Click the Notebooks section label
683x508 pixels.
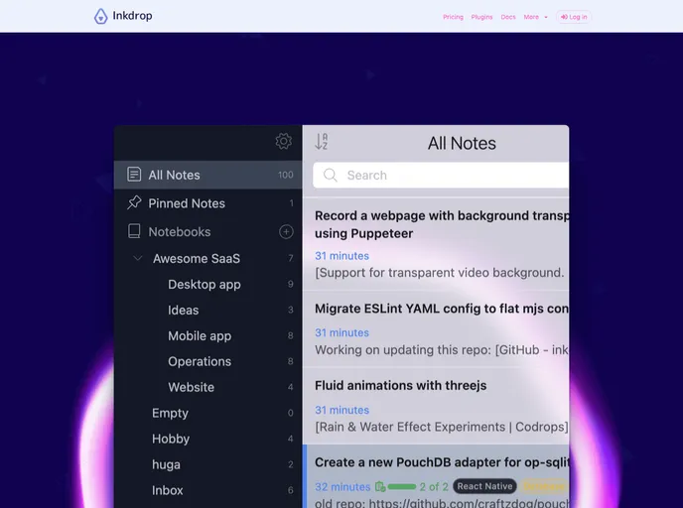[180, 231]
